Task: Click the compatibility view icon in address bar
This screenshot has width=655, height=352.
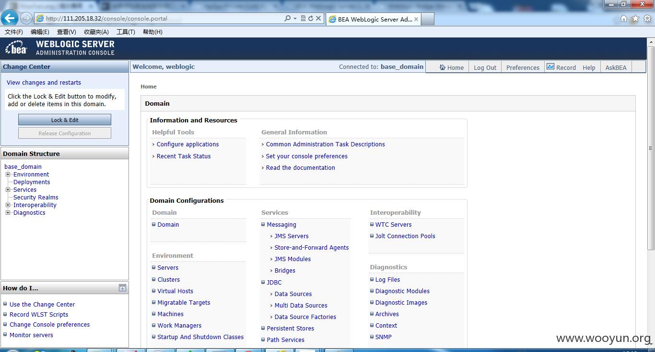Action: [x=303, y=19]
